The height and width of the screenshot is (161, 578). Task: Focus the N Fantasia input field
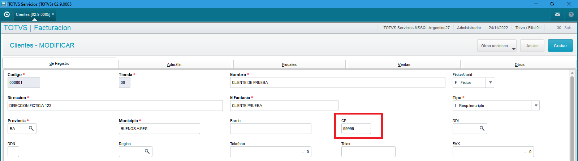pos(284,106)
